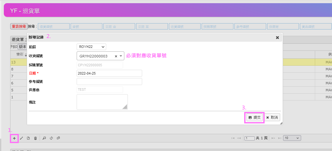
Task: Open the 前綴 ROYH22 dropdown
Action: 91,47
